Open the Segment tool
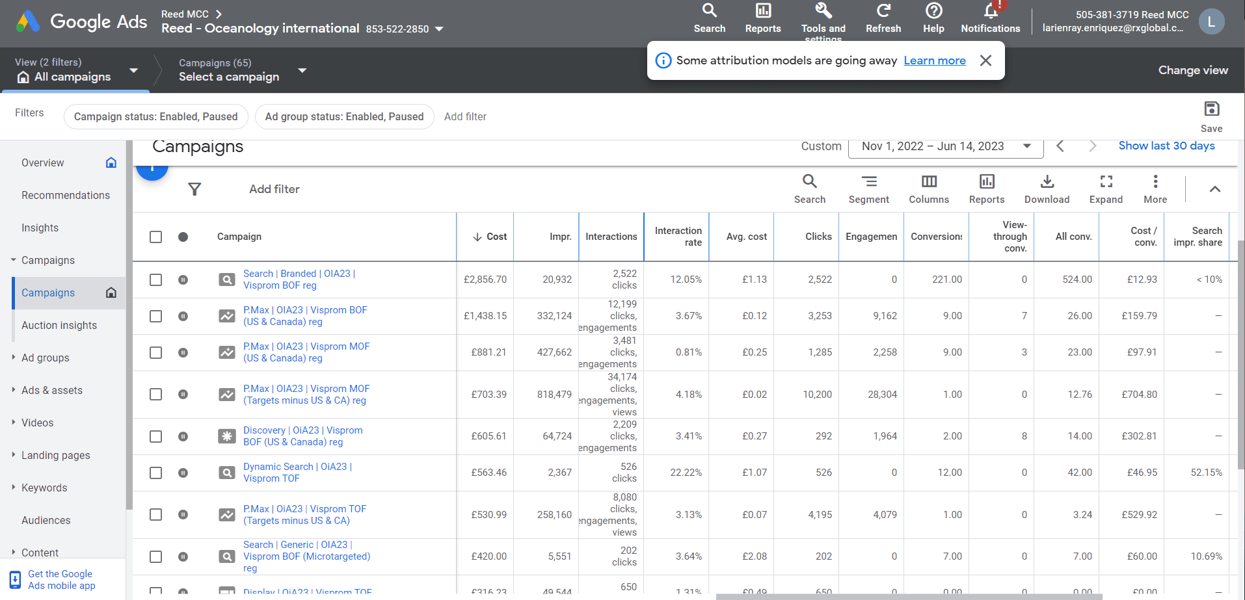The image size is (1245, 600). click(868, 189)
